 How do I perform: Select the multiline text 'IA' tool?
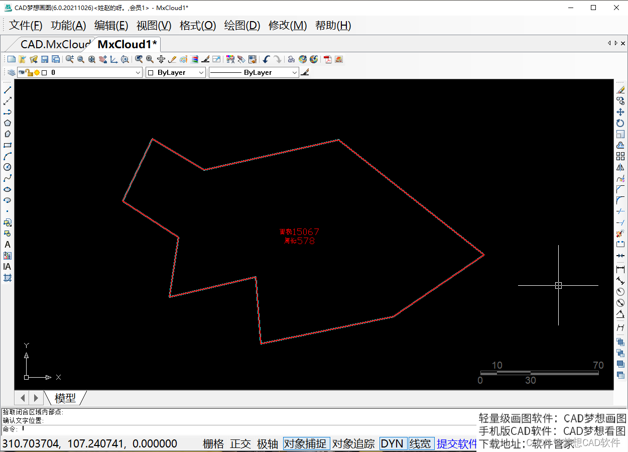8,267
